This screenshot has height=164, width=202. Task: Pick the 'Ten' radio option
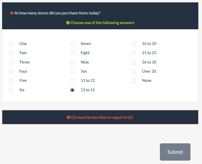(x=72, y=71)
